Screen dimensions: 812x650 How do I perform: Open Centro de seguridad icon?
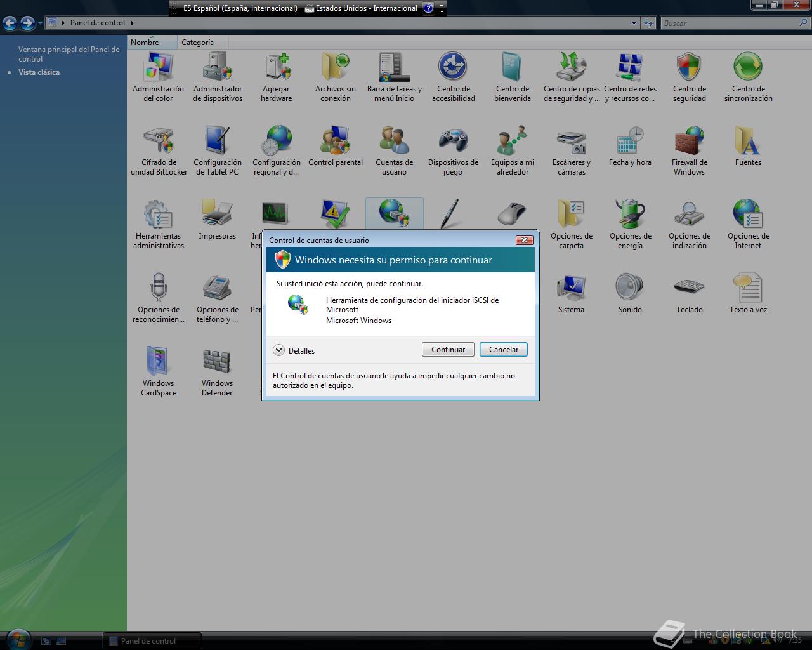pyautogui.click(x=690, y=77)
